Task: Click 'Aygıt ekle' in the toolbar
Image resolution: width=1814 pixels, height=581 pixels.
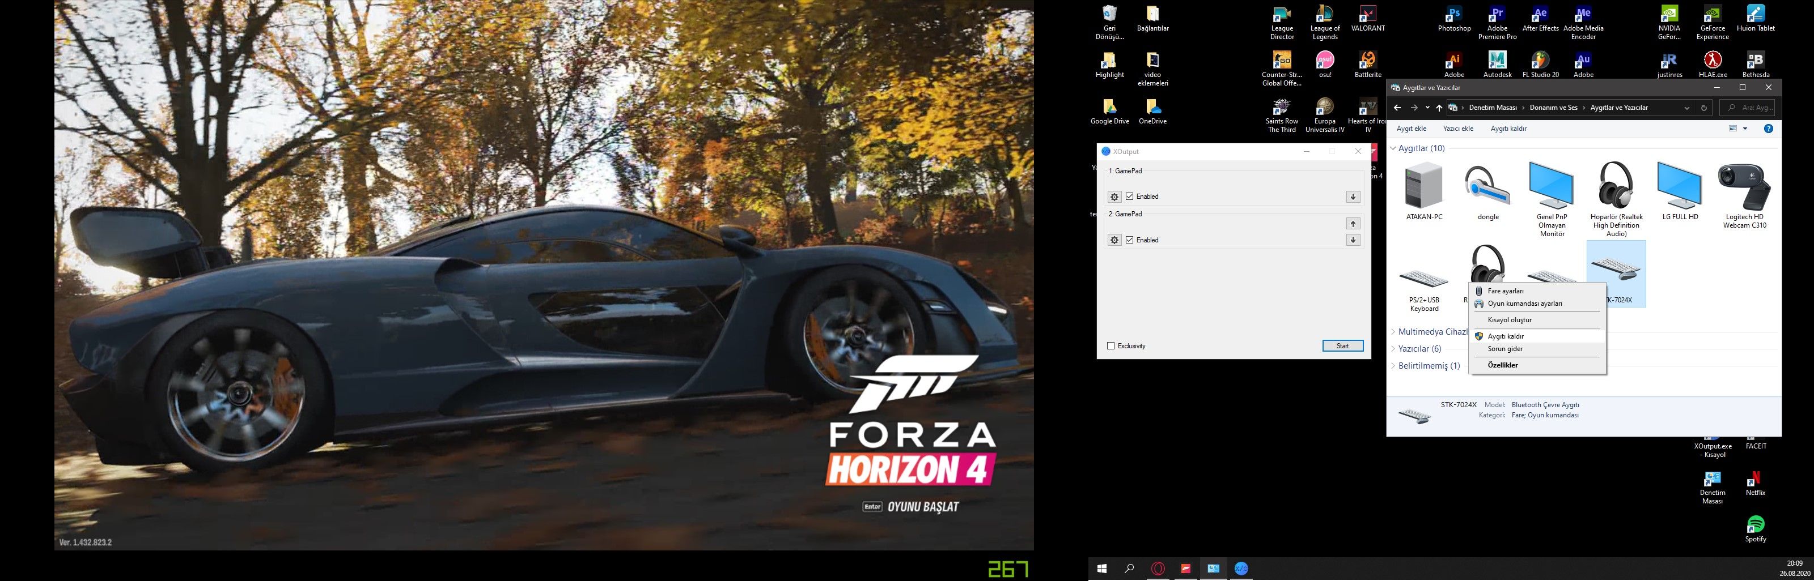Action: click(1411, 129)
